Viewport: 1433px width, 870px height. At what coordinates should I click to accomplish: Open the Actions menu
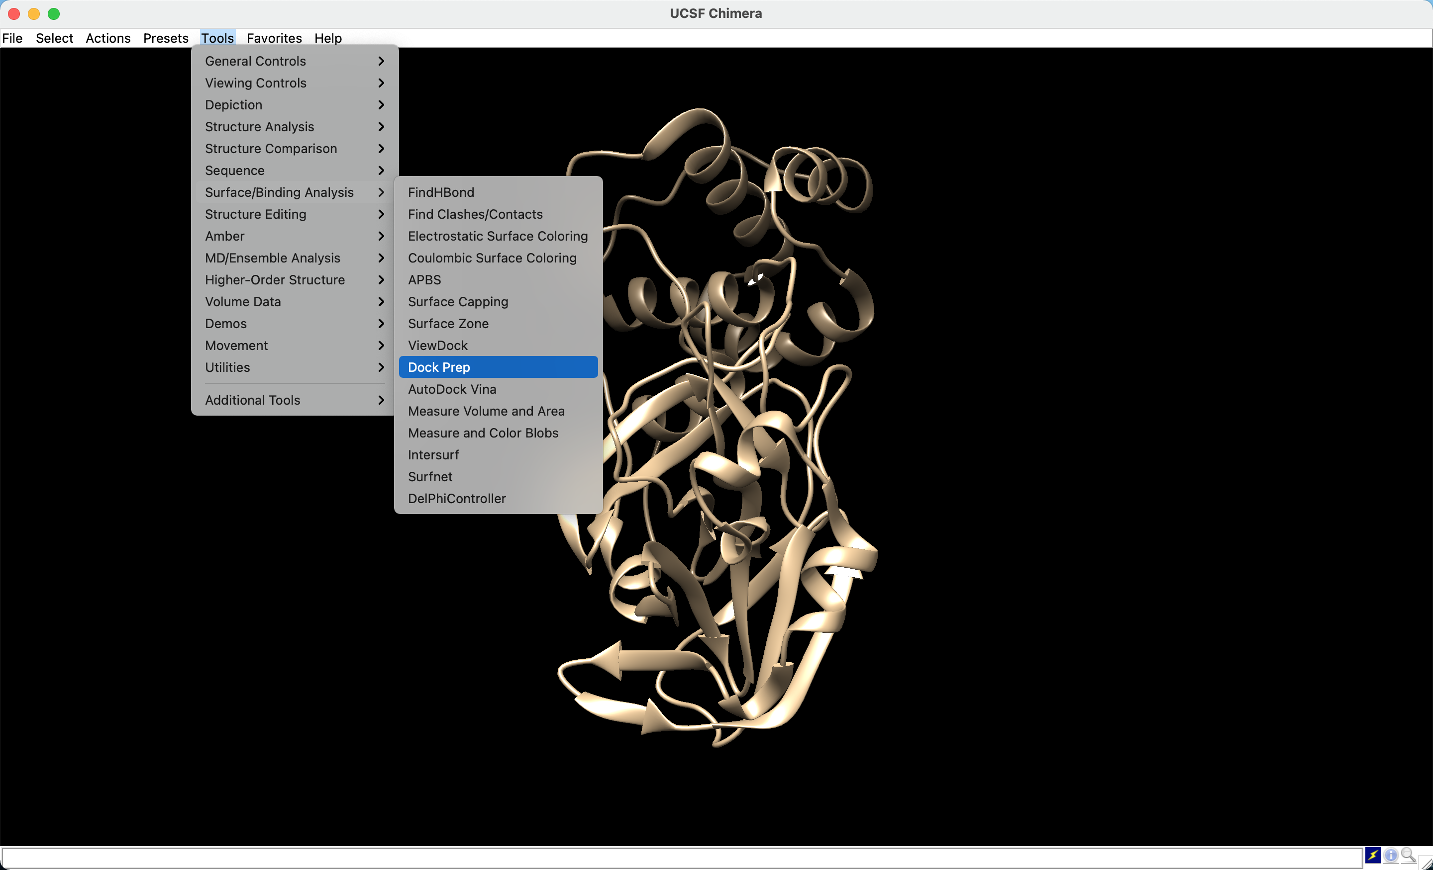[x=108, y=38]
